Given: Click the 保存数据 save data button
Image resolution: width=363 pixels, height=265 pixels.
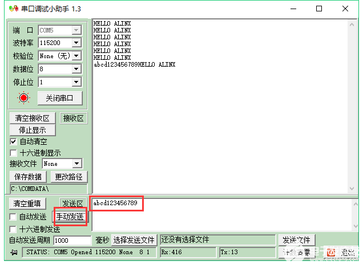Looking at the screenshot, I should [x=28, y=177].
